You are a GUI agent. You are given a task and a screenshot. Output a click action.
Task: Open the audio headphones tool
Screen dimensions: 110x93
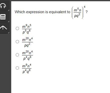[3, 6]
